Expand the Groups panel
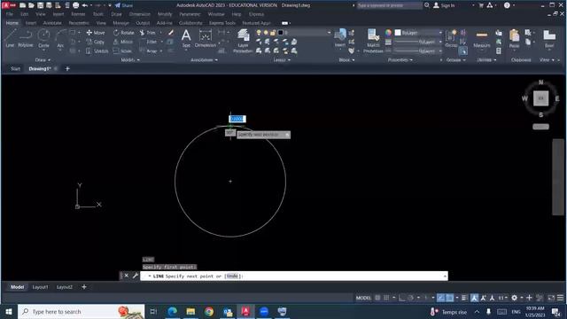This screenshot has height=319, width=567. pyautogui.click(x=455, y=60)
